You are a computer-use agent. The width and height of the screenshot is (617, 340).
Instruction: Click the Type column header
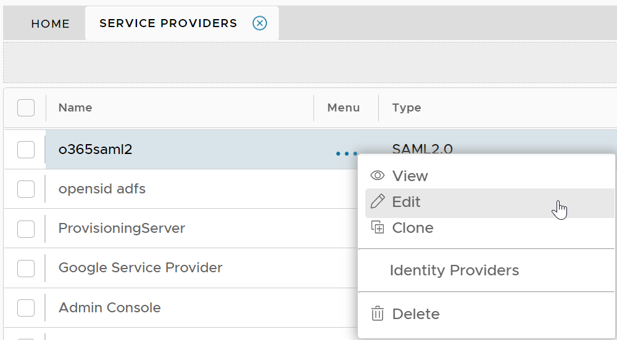[x=407, y=108]
